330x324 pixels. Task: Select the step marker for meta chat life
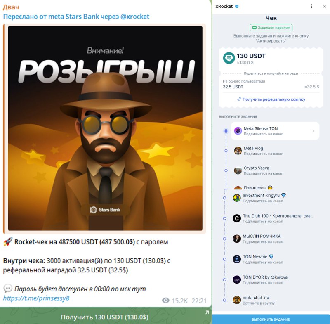pos(224,300)
